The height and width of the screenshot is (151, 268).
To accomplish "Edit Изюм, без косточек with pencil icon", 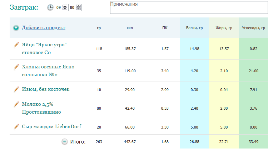I will pos(16,89).
